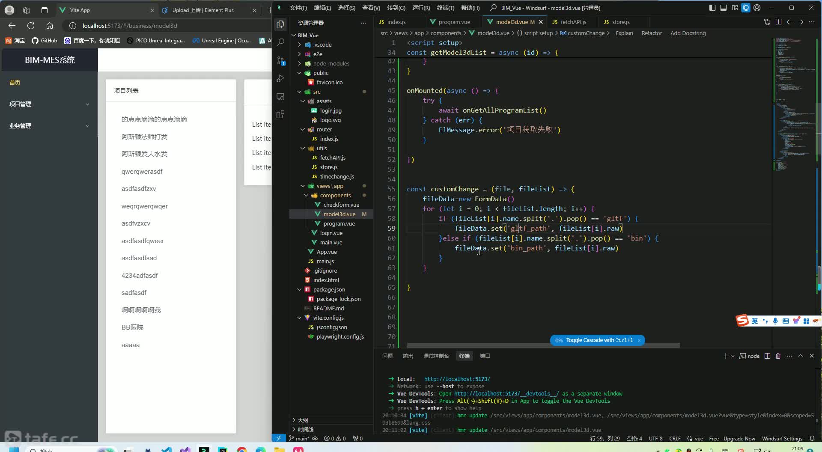The width and height of the screenshot is (822, 452).
Task: Click Add Docstring code lens action
Action: click(x=688, y=33)
